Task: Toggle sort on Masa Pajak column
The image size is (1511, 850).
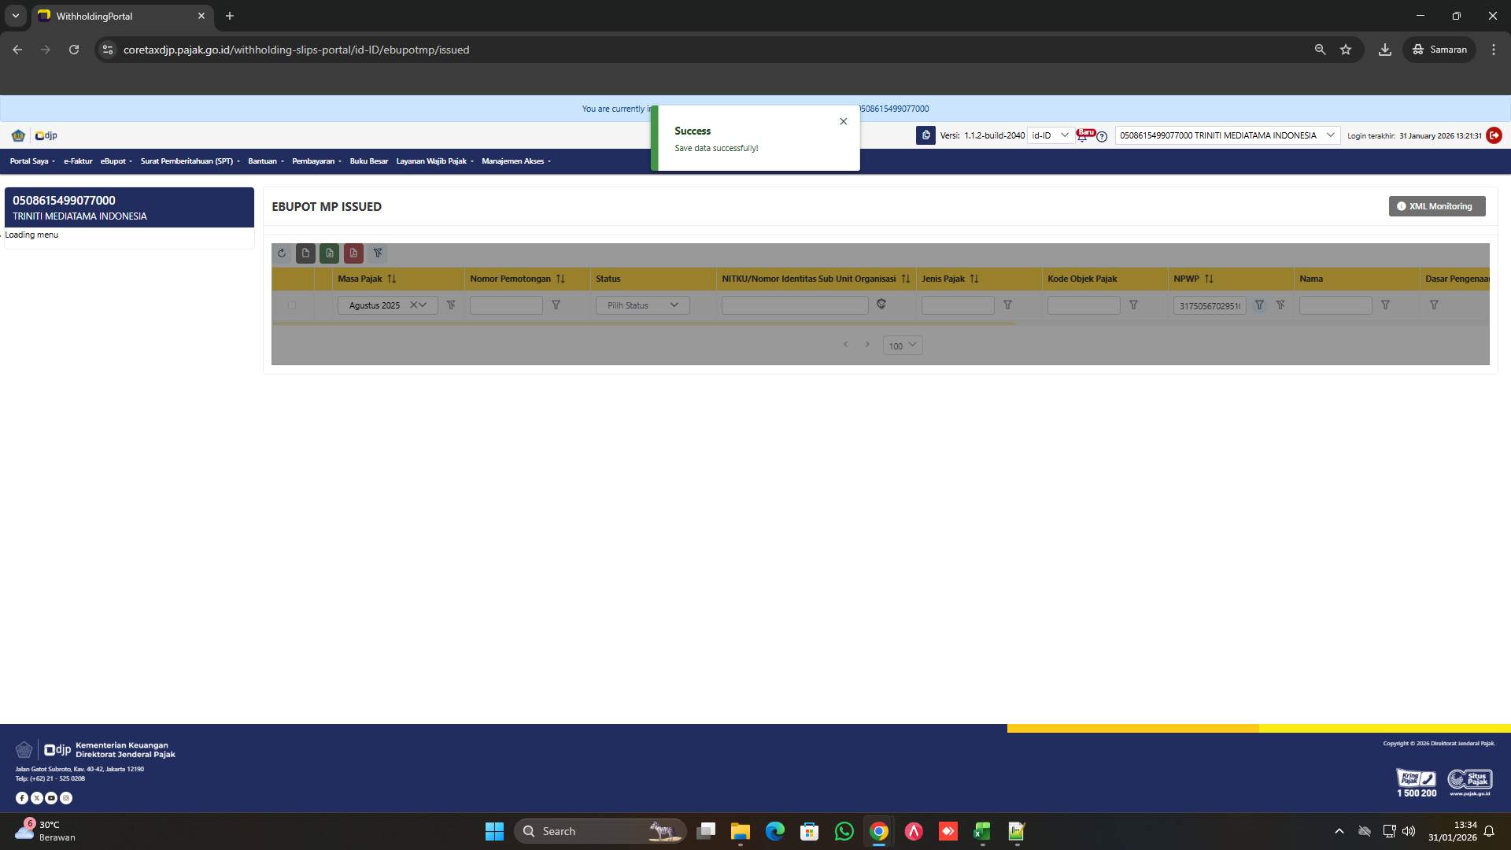Action: [392, 279]
